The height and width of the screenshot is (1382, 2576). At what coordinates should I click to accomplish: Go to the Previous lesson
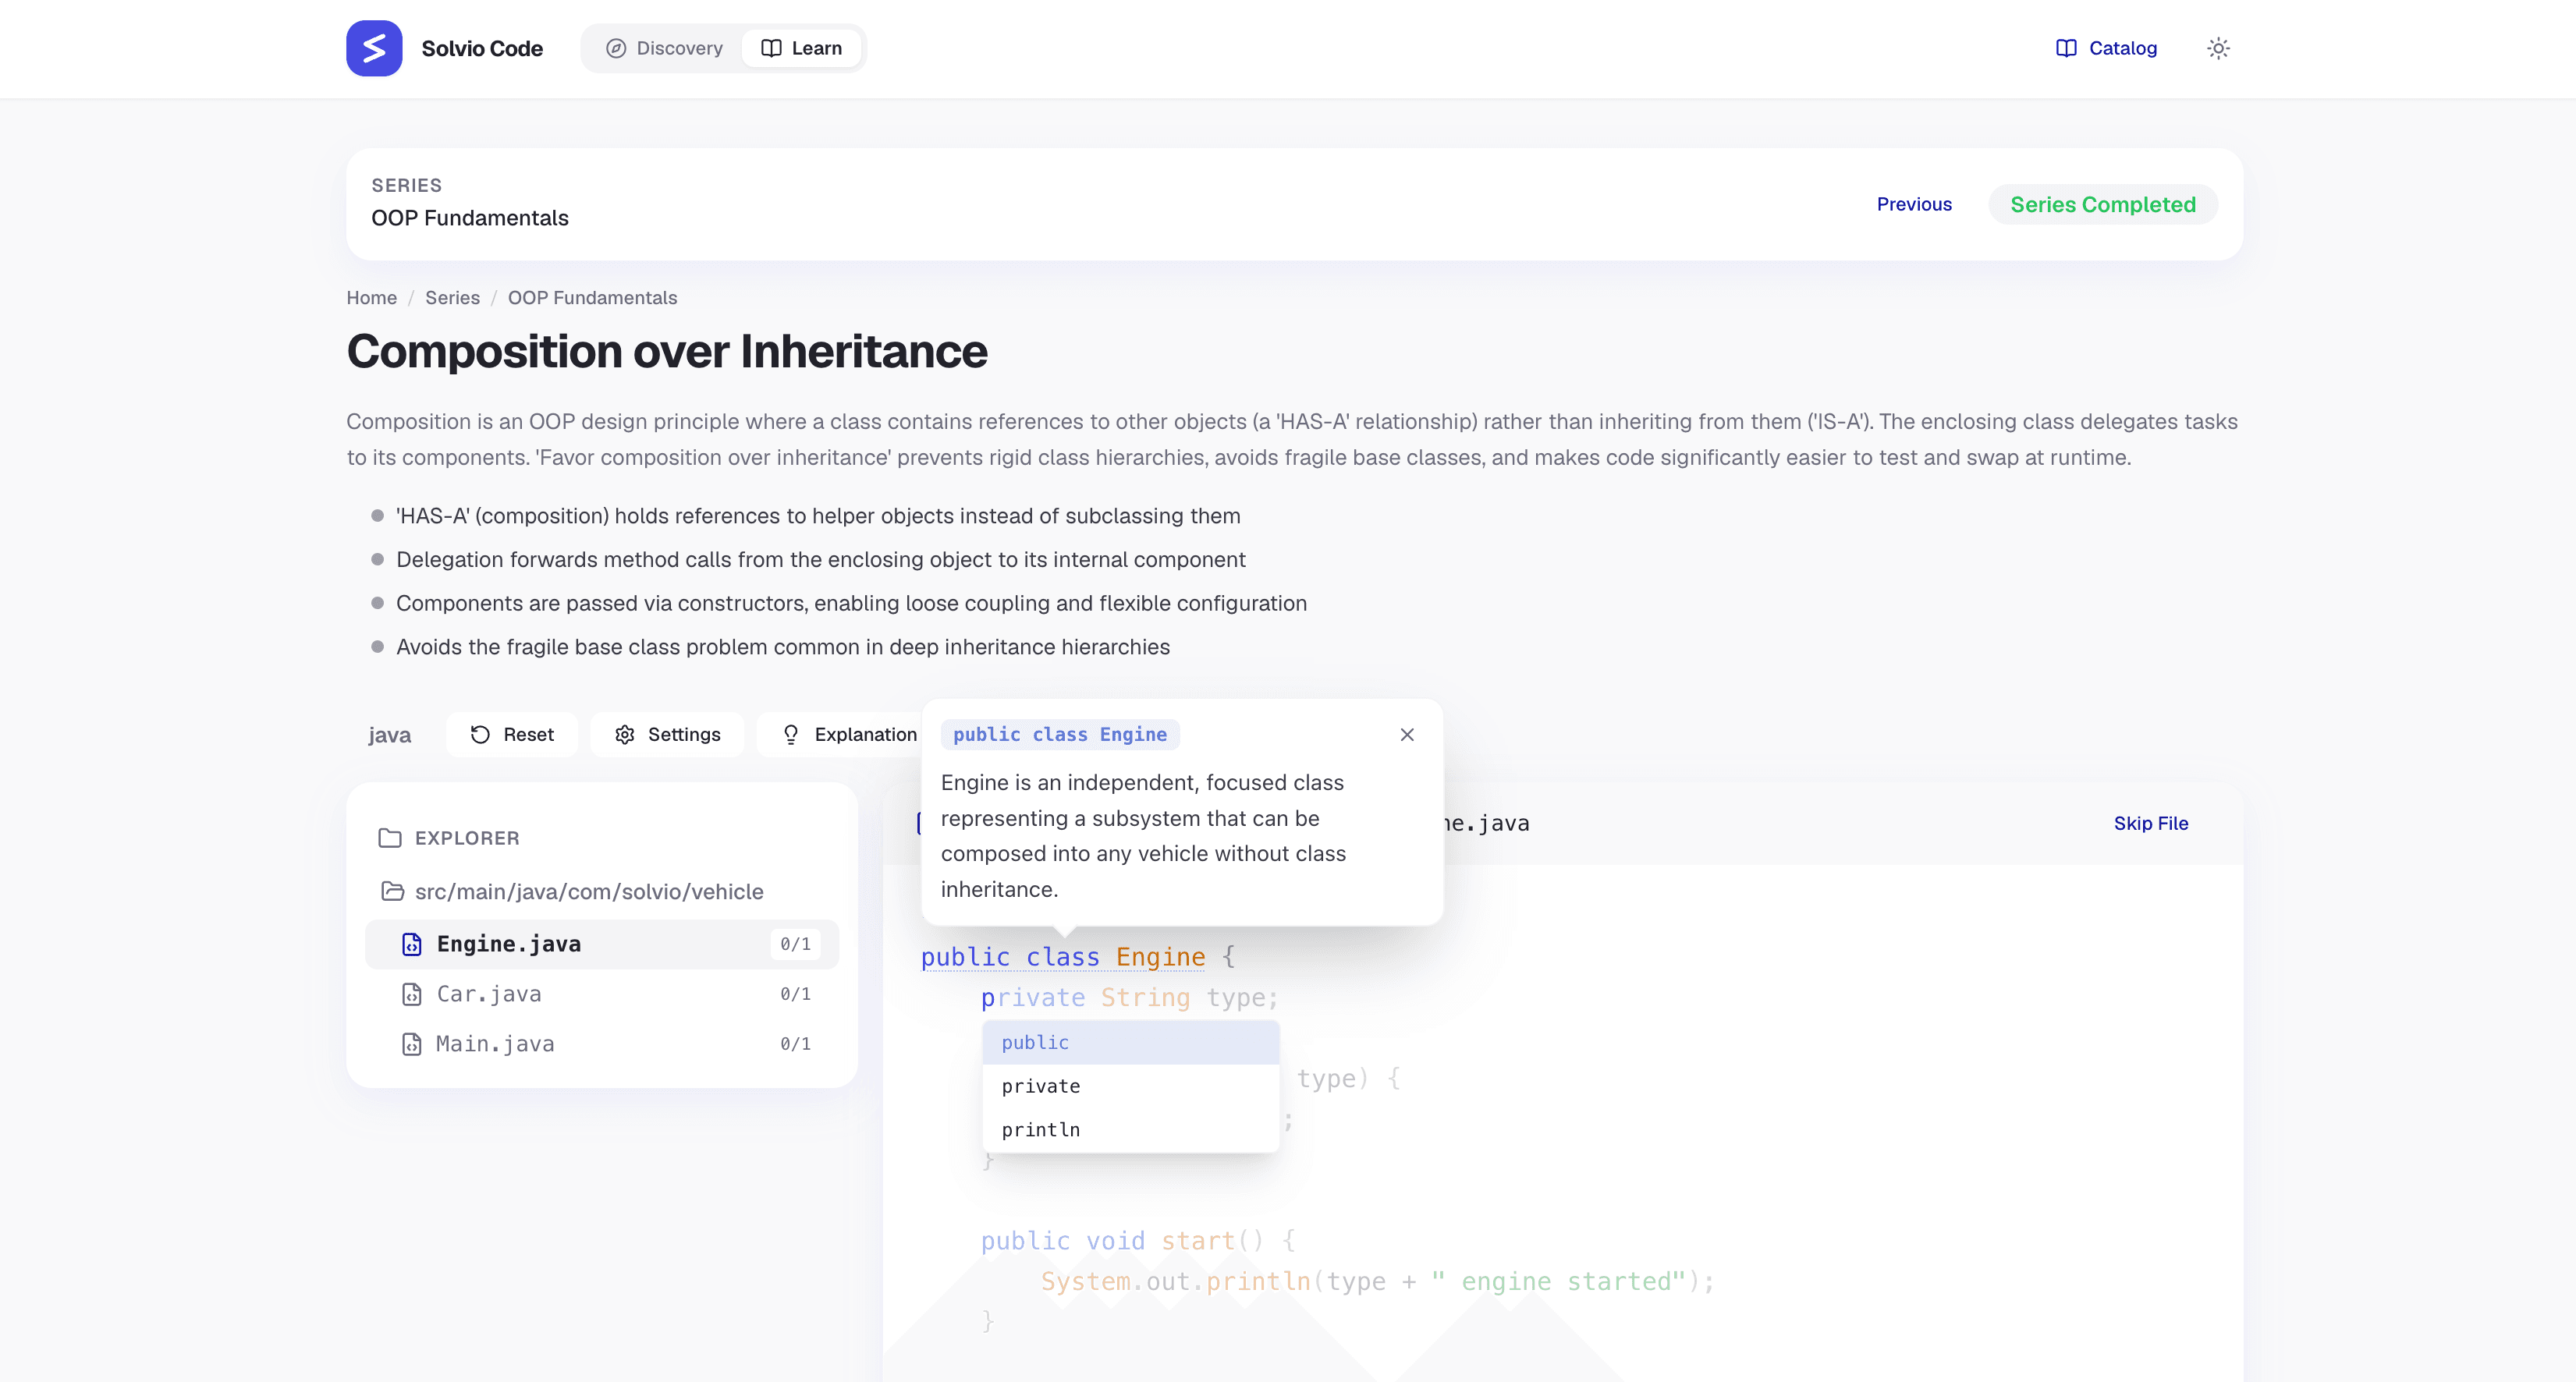coord(1914,204)
